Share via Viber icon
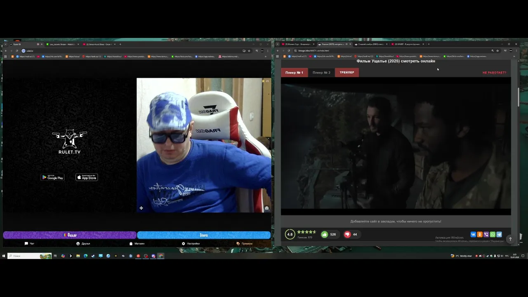 pos(486,234)
